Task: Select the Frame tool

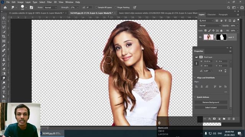Action: pyautogui.click(x=3, y=41)
